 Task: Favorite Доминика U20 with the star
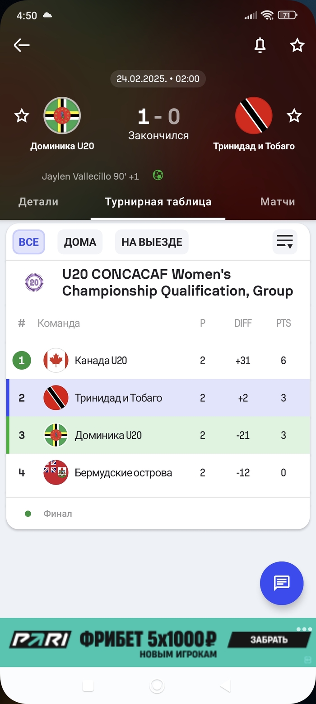pyautogui.click(x=22, y=115)
